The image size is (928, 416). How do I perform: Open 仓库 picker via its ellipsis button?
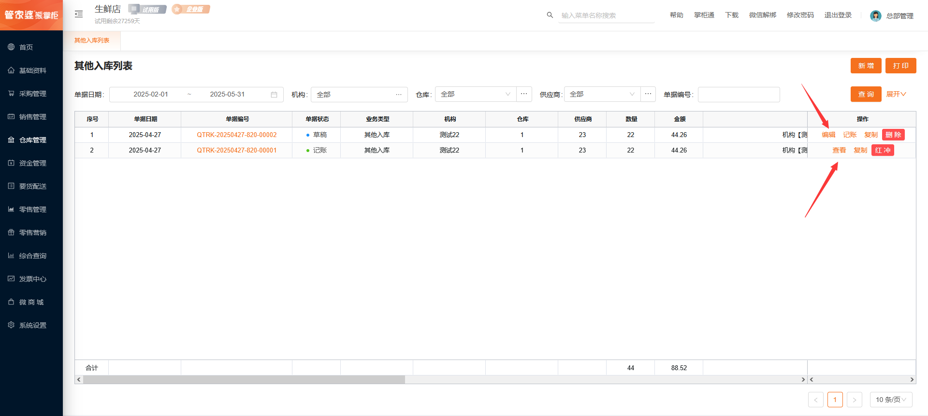coord(524,94)
